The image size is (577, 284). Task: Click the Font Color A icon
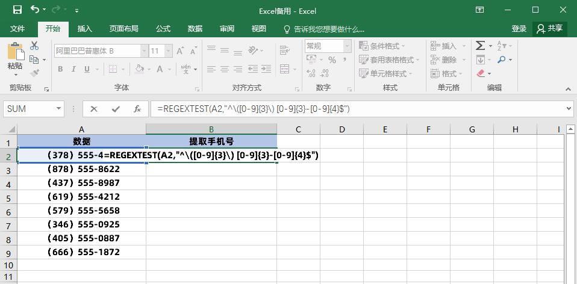160,69
